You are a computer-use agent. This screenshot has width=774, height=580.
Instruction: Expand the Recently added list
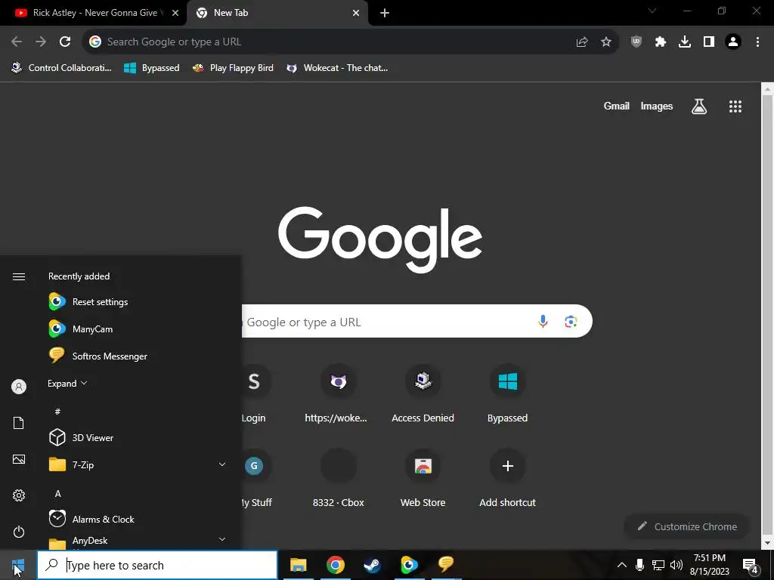[67, 383]
